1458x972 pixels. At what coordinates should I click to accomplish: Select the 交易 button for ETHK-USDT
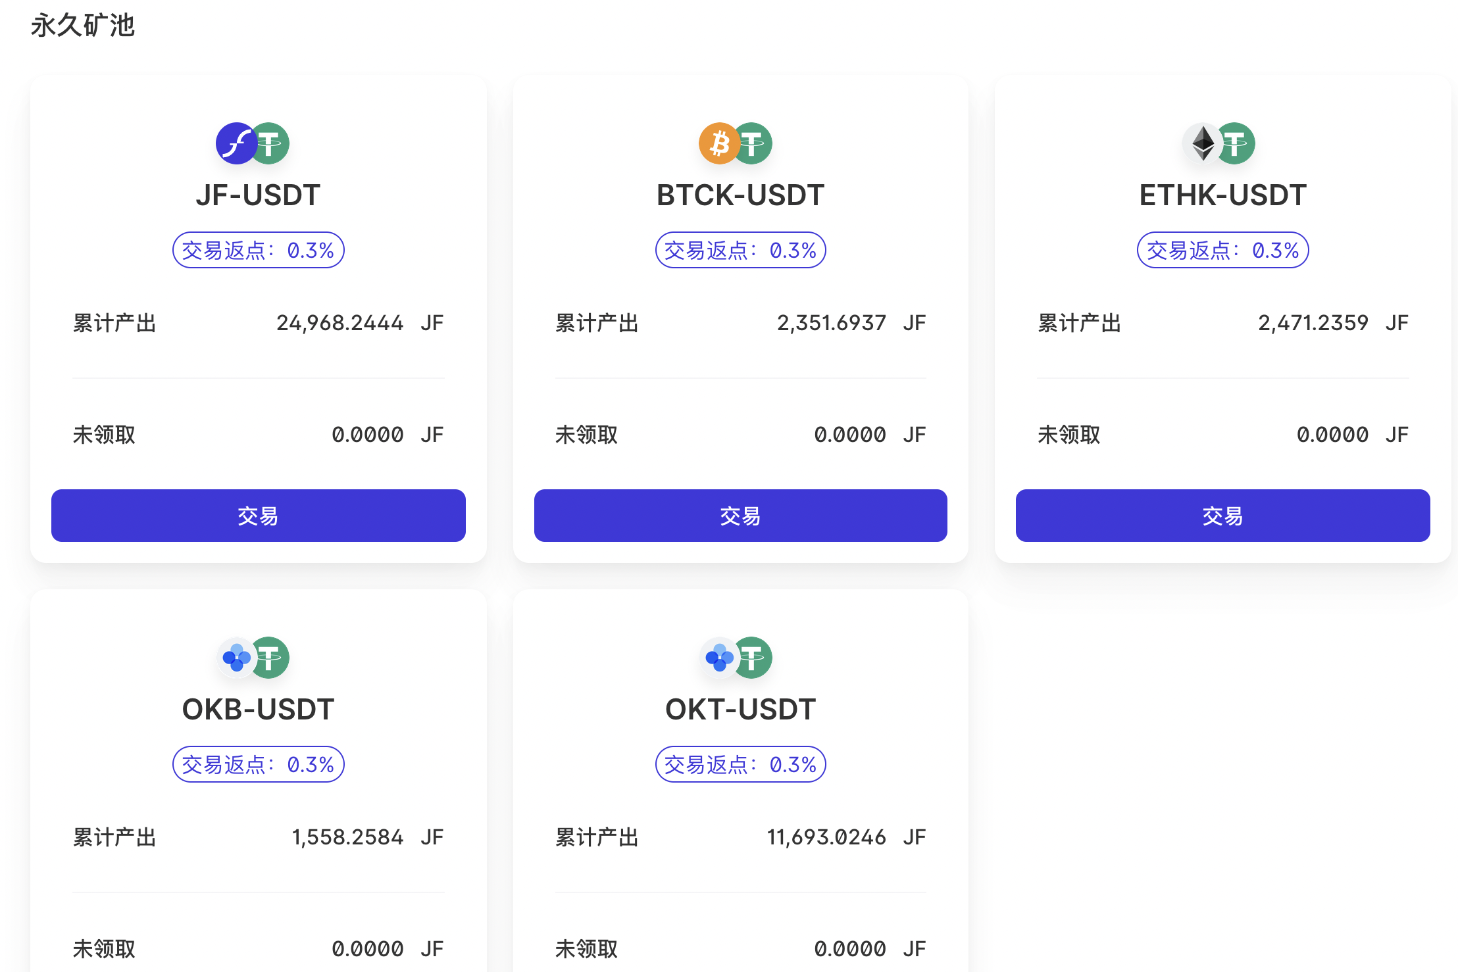(1223, 516)
